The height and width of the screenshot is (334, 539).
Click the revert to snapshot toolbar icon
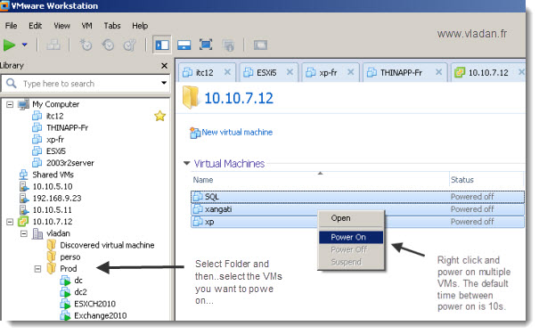click(108, 45)
